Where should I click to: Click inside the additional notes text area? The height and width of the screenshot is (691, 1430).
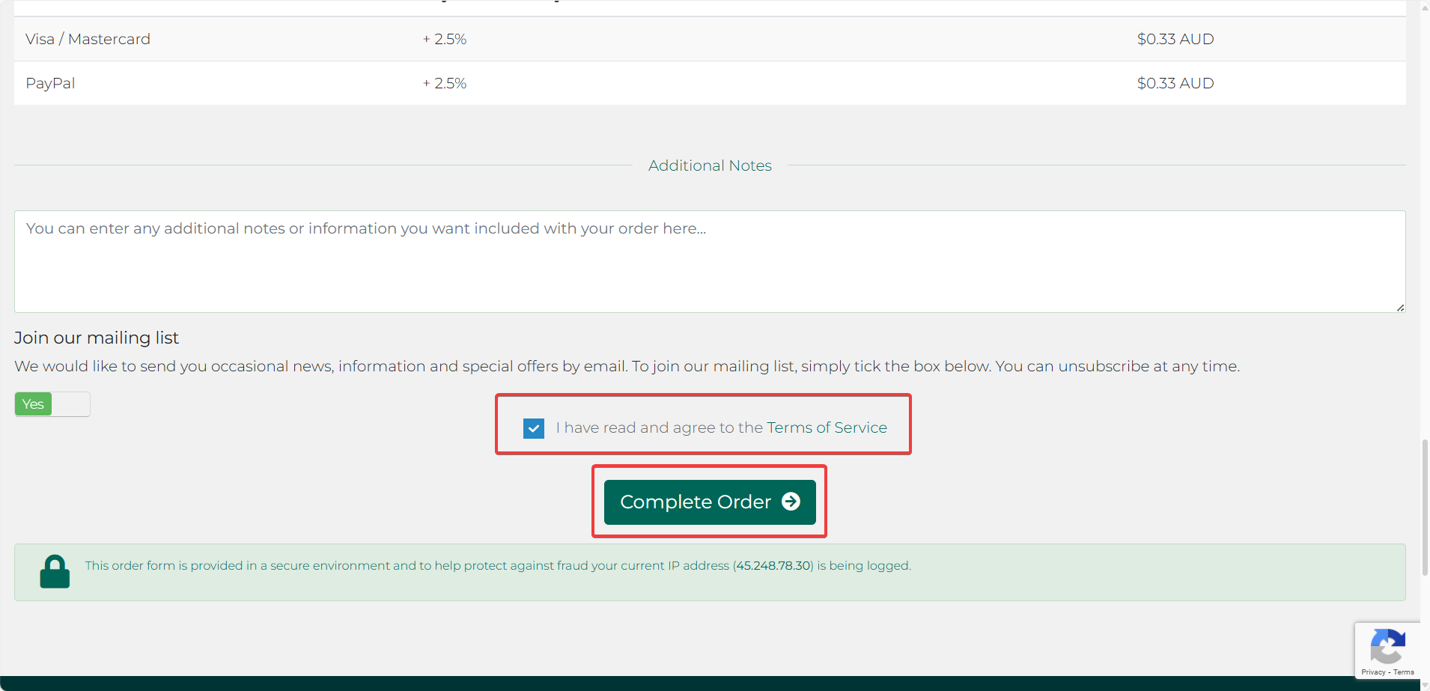[710, 261]
